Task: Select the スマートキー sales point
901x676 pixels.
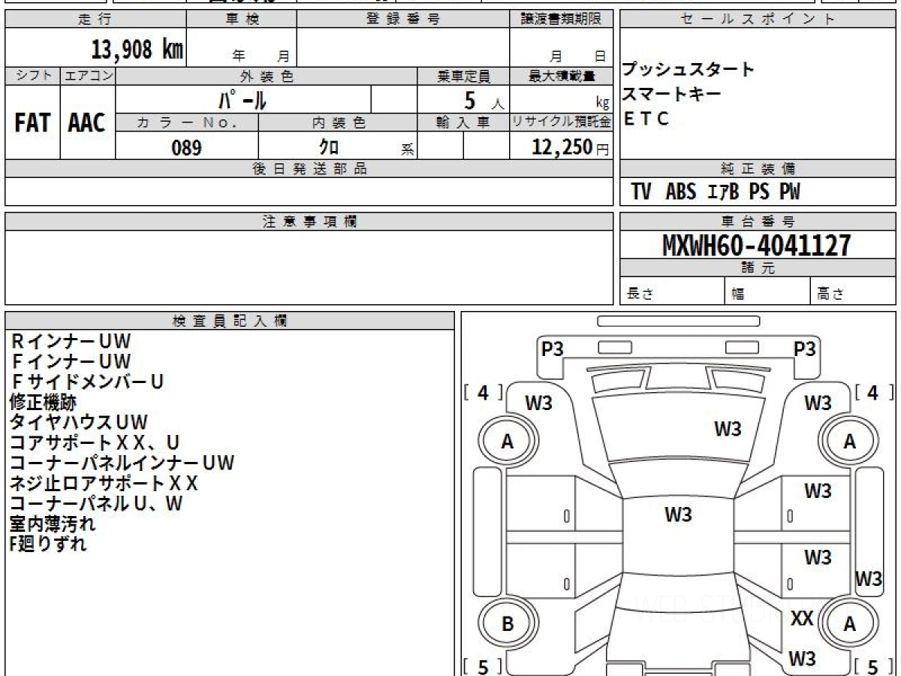Action: click(x=672, y=94)
